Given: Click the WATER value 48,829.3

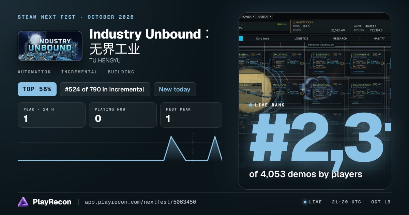Looking at the screenshot, I should (371, 26).
